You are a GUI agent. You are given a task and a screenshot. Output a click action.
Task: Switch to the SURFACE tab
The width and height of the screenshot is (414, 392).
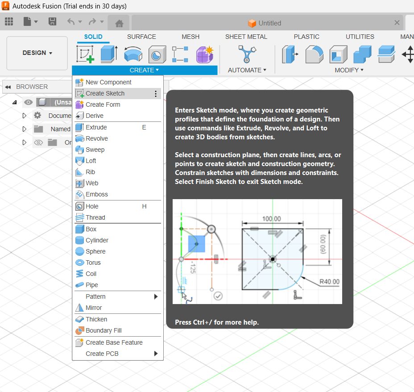pyautogui.click(x=141, y=37)
